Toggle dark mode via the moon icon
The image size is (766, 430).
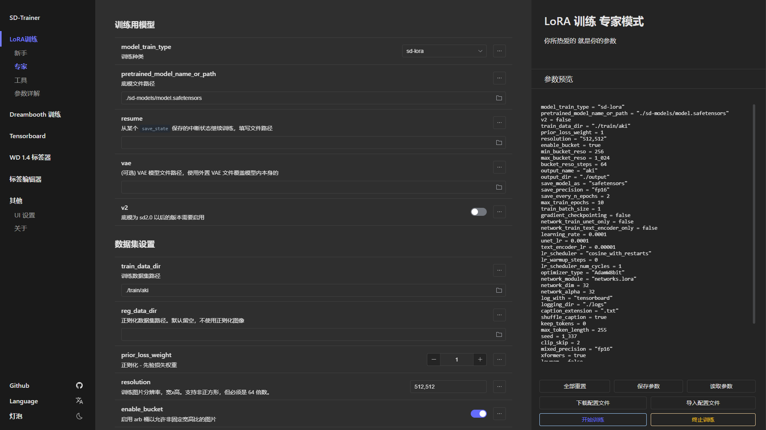(79, 416)
